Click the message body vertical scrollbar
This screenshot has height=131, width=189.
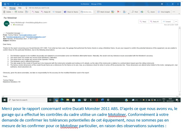pyautogui.click(x=179, y=60)
